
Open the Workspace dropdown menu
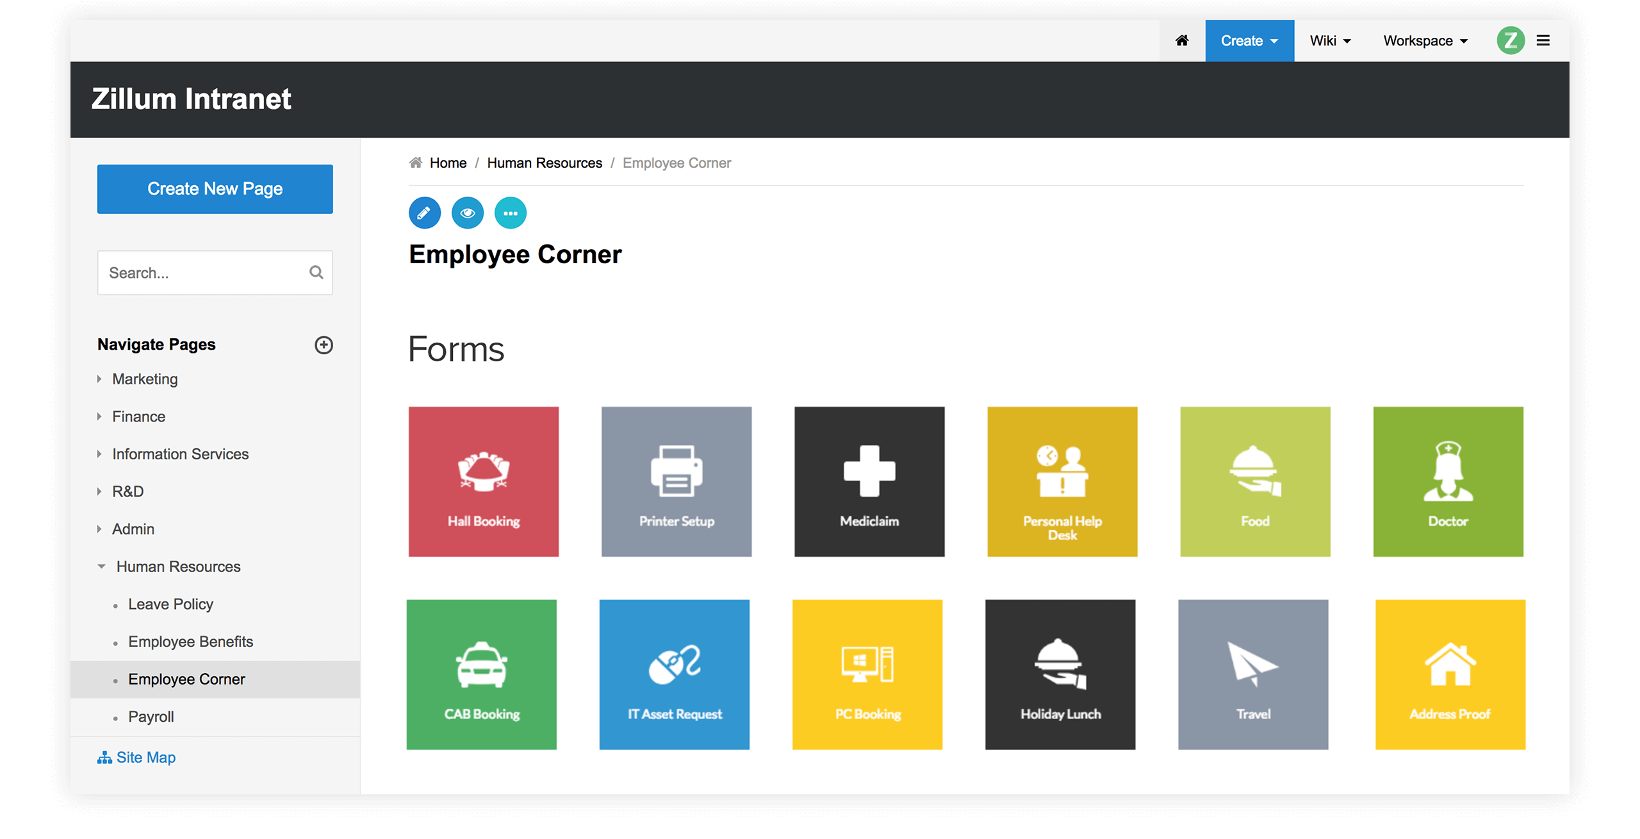tap(1423, 40)
